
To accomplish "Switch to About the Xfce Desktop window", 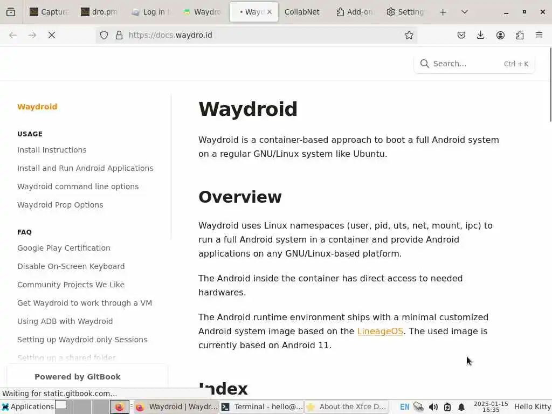I will [347, 407].
